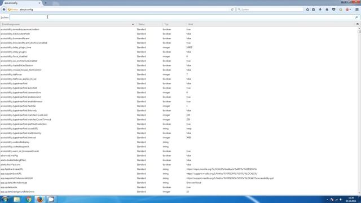Show hidden tray icons arrow
The width and height of the screenshot is (361, 203).
click(327, 200)
